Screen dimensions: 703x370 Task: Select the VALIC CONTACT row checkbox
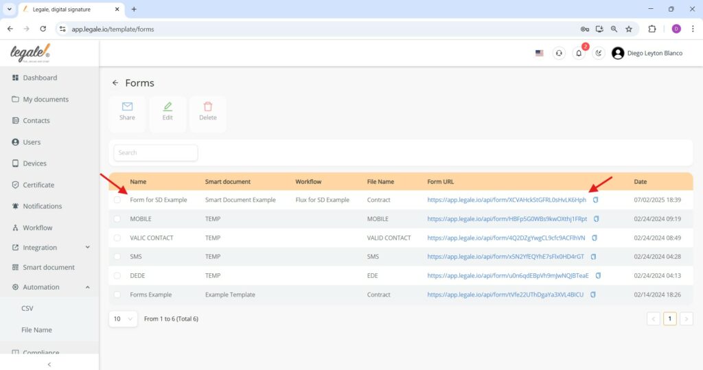pos(117,238)
